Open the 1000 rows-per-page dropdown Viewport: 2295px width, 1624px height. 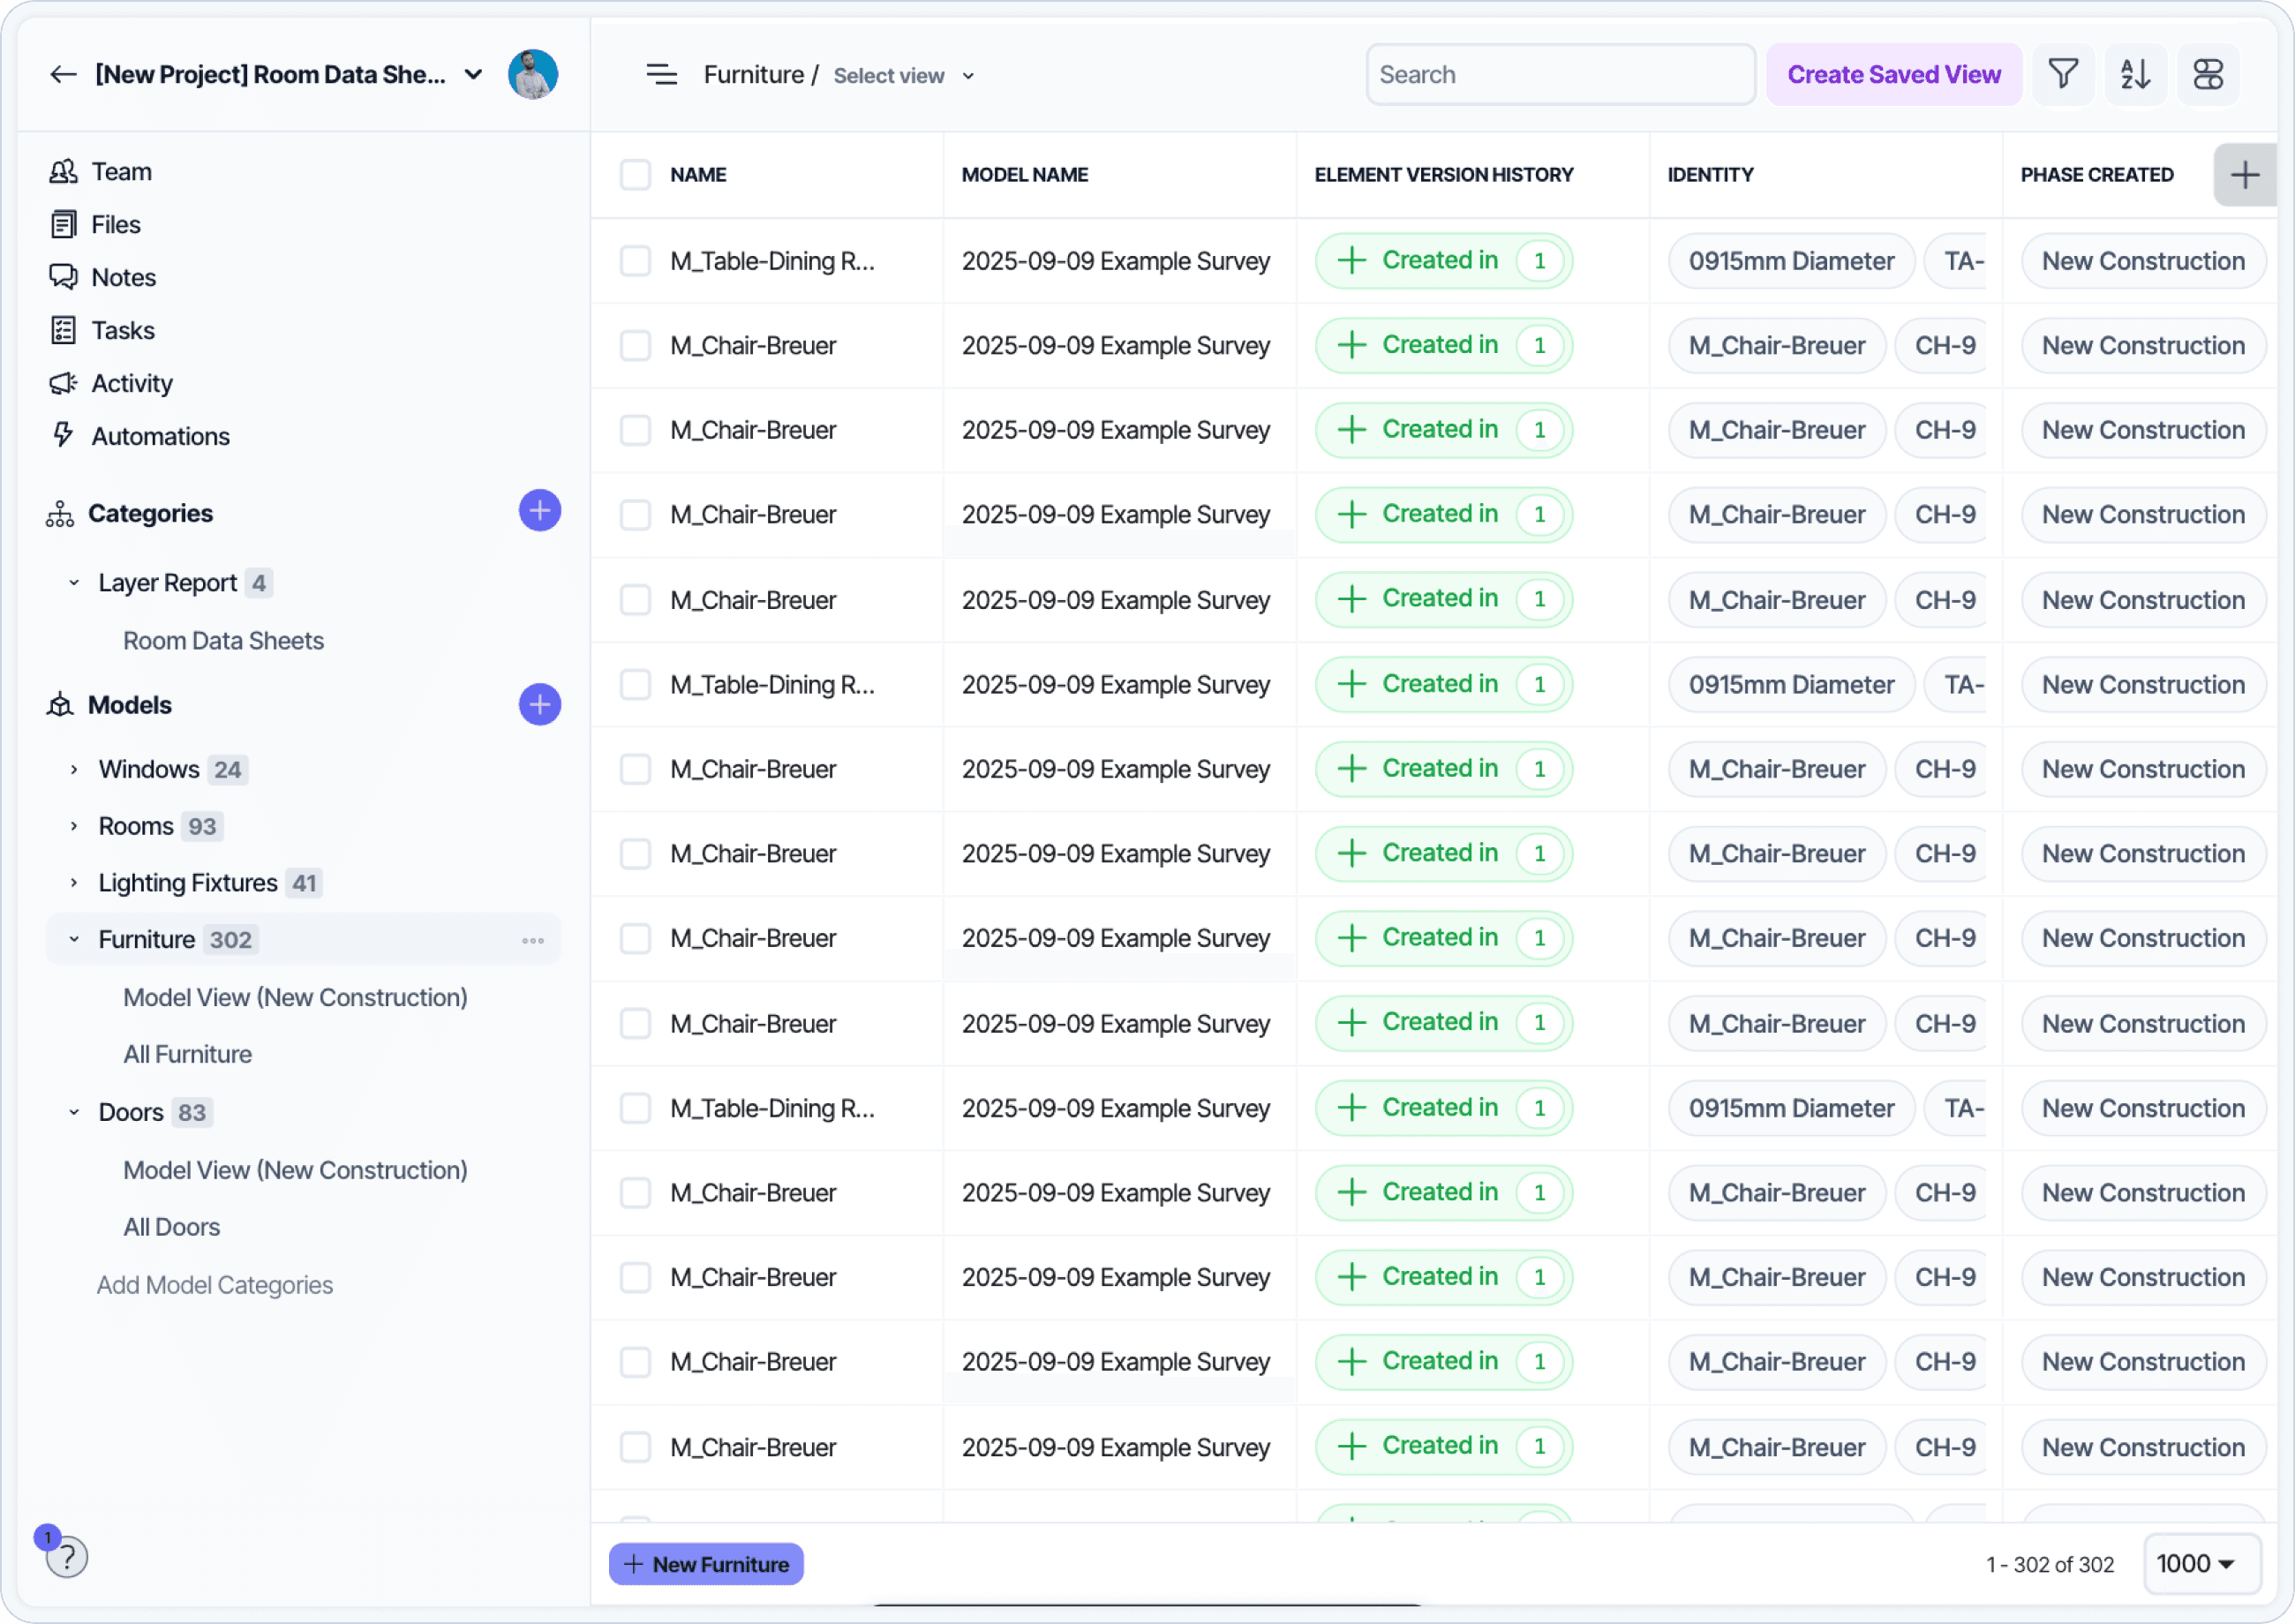(x=2200, y=1564)
